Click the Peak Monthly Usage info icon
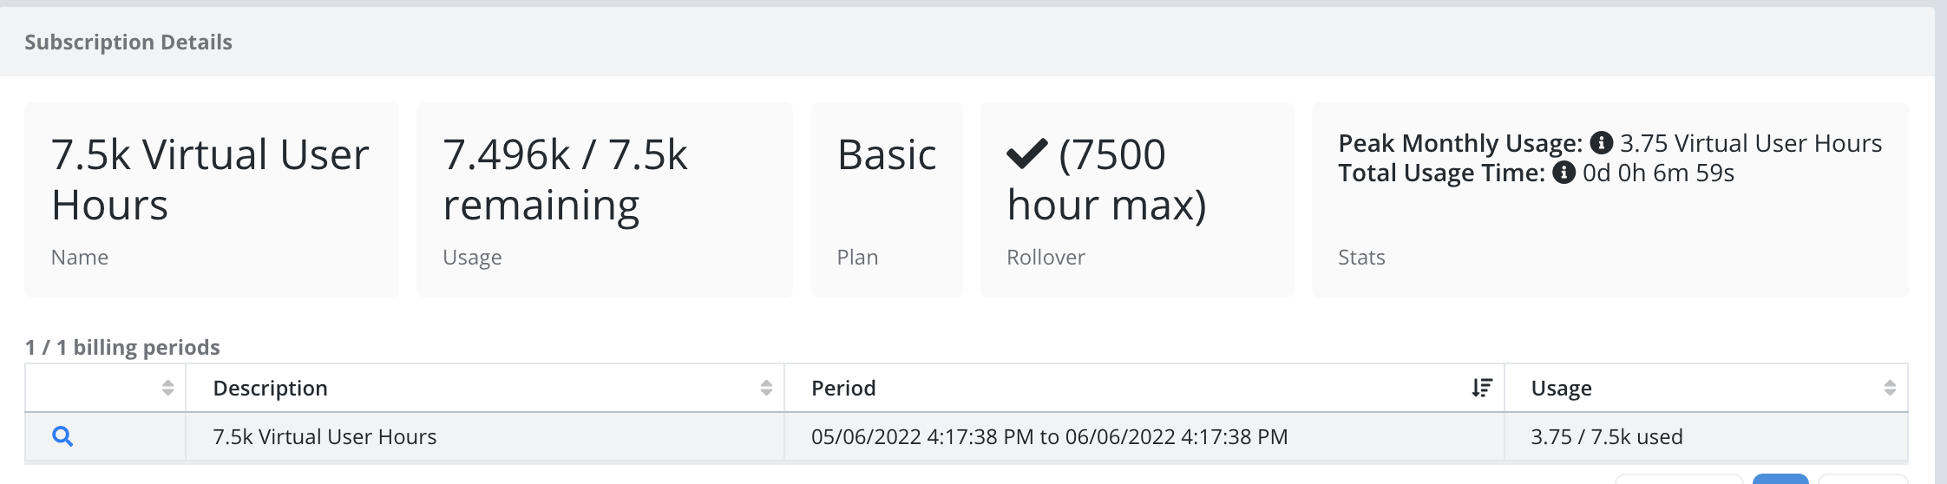Image resolution: width=1947 pixels, height=484 pixels. [x=1601, y=143]
